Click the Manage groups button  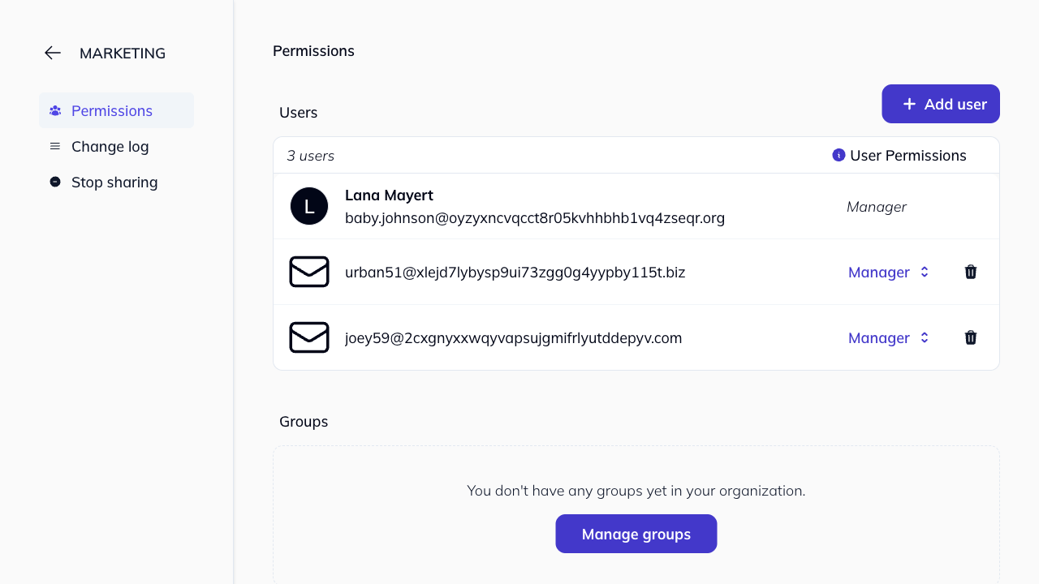[x=636, y=534]
